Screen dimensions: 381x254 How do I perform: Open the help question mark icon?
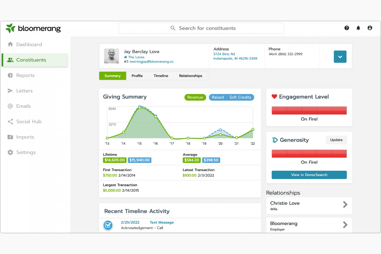[347, 28]
